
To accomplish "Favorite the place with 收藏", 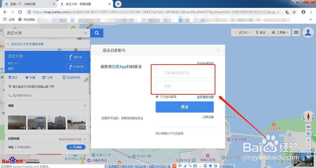I will [30, 77].
